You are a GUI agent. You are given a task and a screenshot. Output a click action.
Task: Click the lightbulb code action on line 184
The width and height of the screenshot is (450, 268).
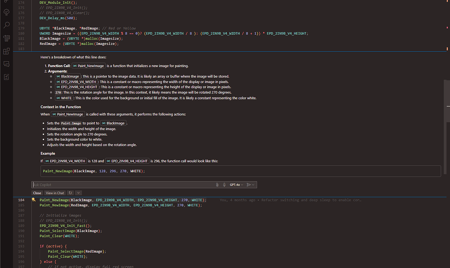(x=34, y=200)
